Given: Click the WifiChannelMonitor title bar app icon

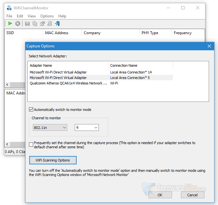Looking at the screenshot, I should pyautogui.click(x=9, y=8).
